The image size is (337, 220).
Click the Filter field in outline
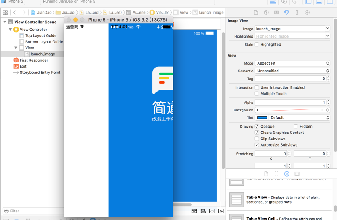point(33,211)
